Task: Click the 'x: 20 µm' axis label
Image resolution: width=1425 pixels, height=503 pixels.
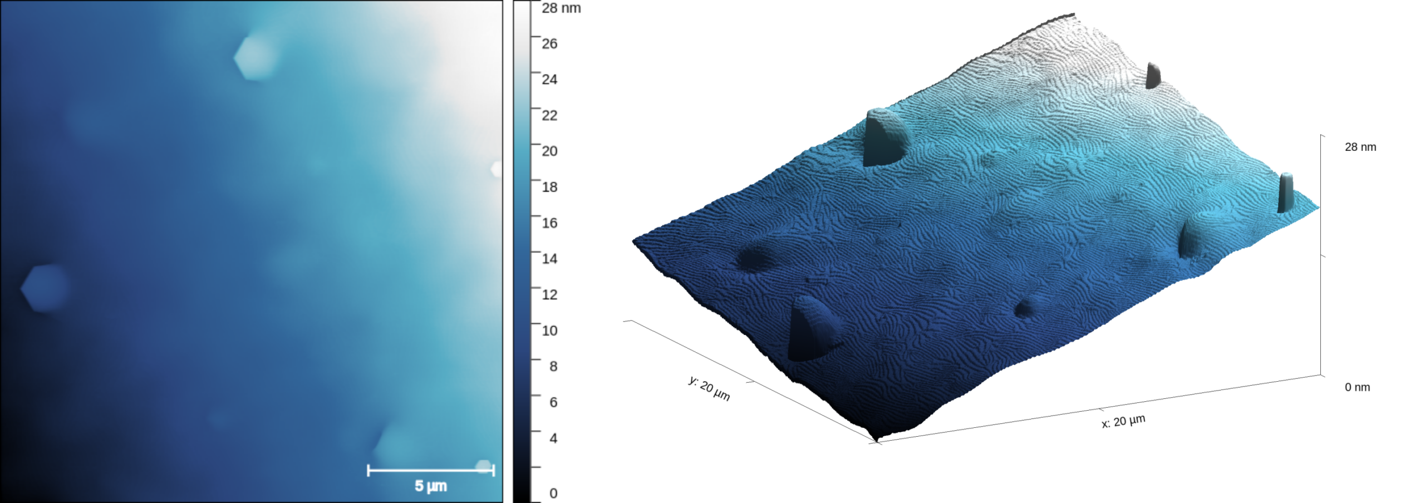Action: [1123, 421]
